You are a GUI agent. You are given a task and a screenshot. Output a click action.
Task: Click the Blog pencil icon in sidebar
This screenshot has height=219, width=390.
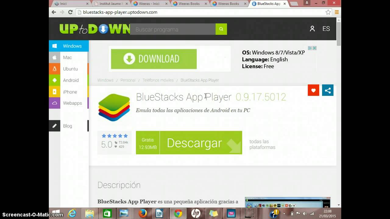coord(55,126)
